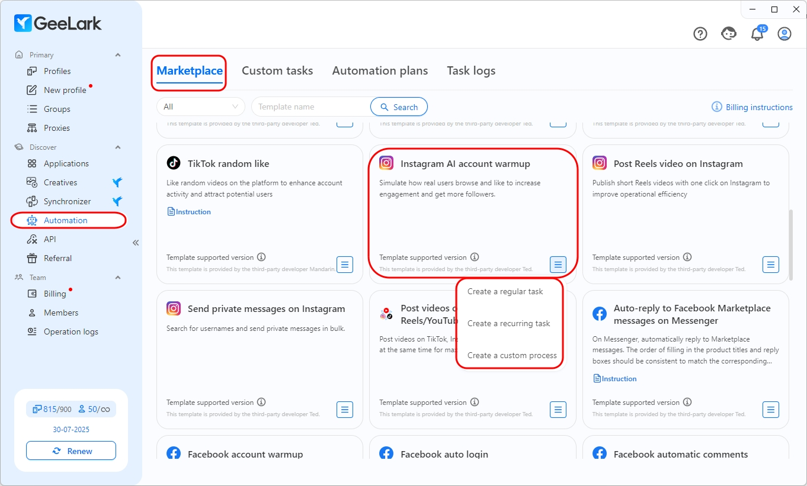This screenshot has width=807, height=486.
Task: Switch to the Marketplace tab
Action: (x=190, y=71)
